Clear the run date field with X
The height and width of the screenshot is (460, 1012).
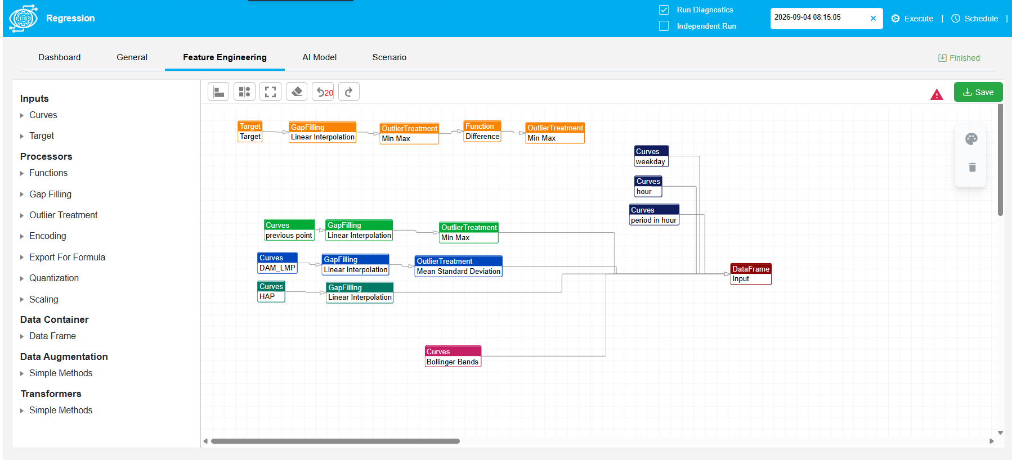pos(873,18)
